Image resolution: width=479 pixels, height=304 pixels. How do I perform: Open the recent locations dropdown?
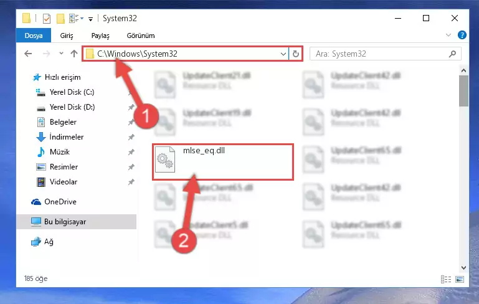[61, 54]
